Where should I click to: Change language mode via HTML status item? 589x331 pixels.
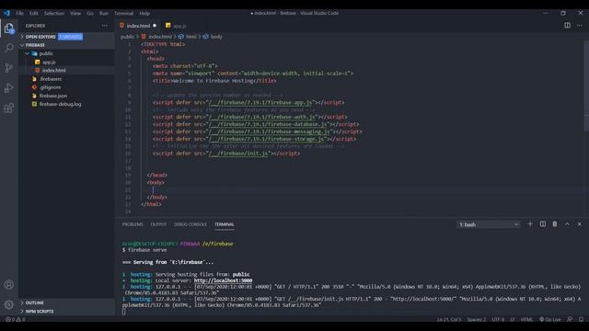526,319
